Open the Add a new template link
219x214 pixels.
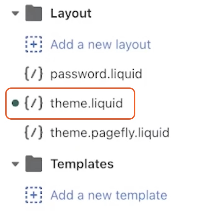[x=109, y=195]
